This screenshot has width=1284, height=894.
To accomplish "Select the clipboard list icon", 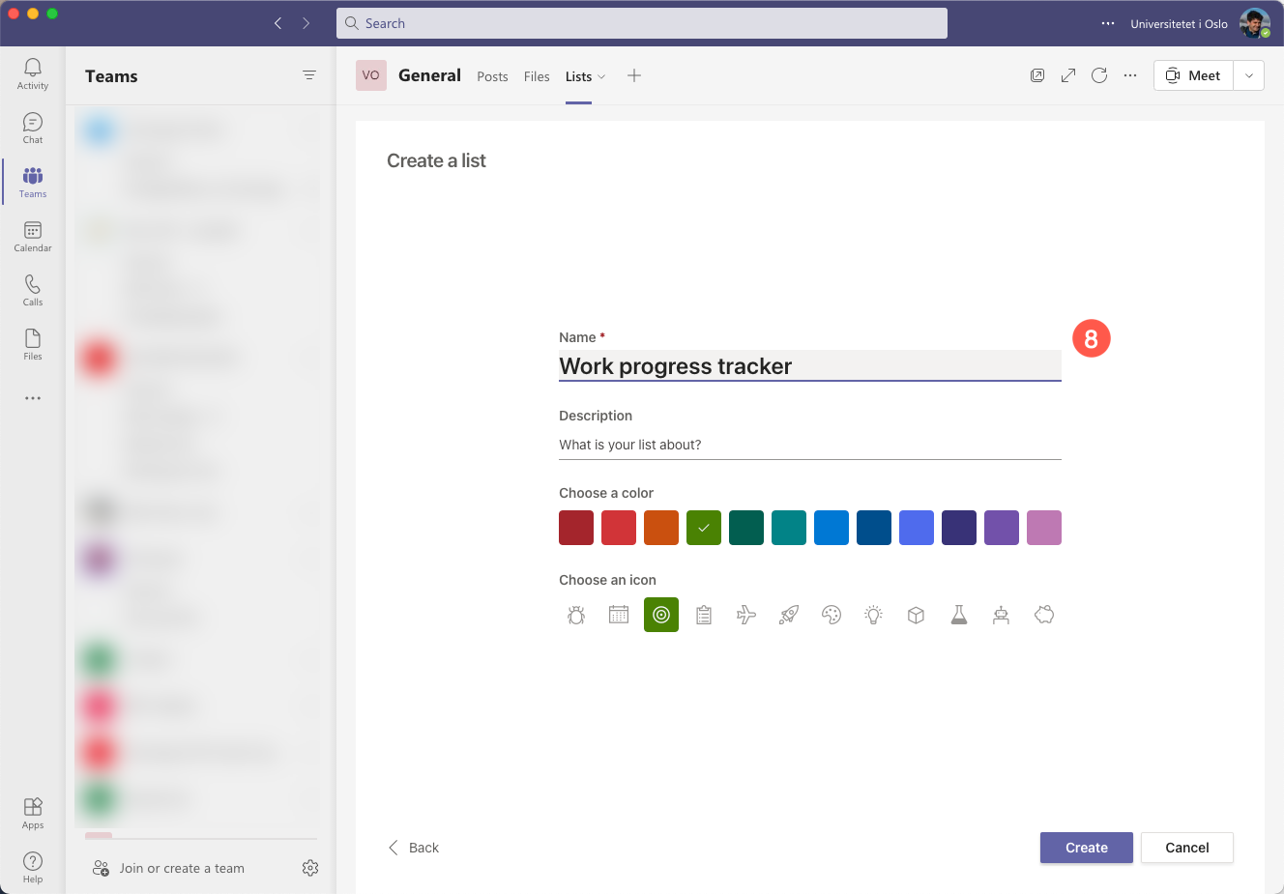I will coord(704,615).
